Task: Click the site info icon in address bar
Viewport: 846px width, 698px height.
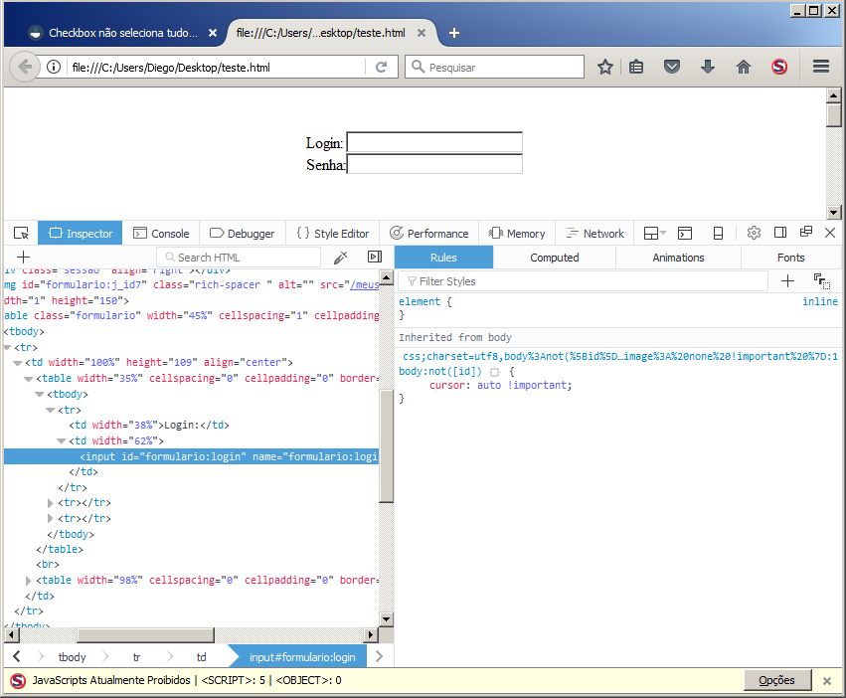Action: 54,67
